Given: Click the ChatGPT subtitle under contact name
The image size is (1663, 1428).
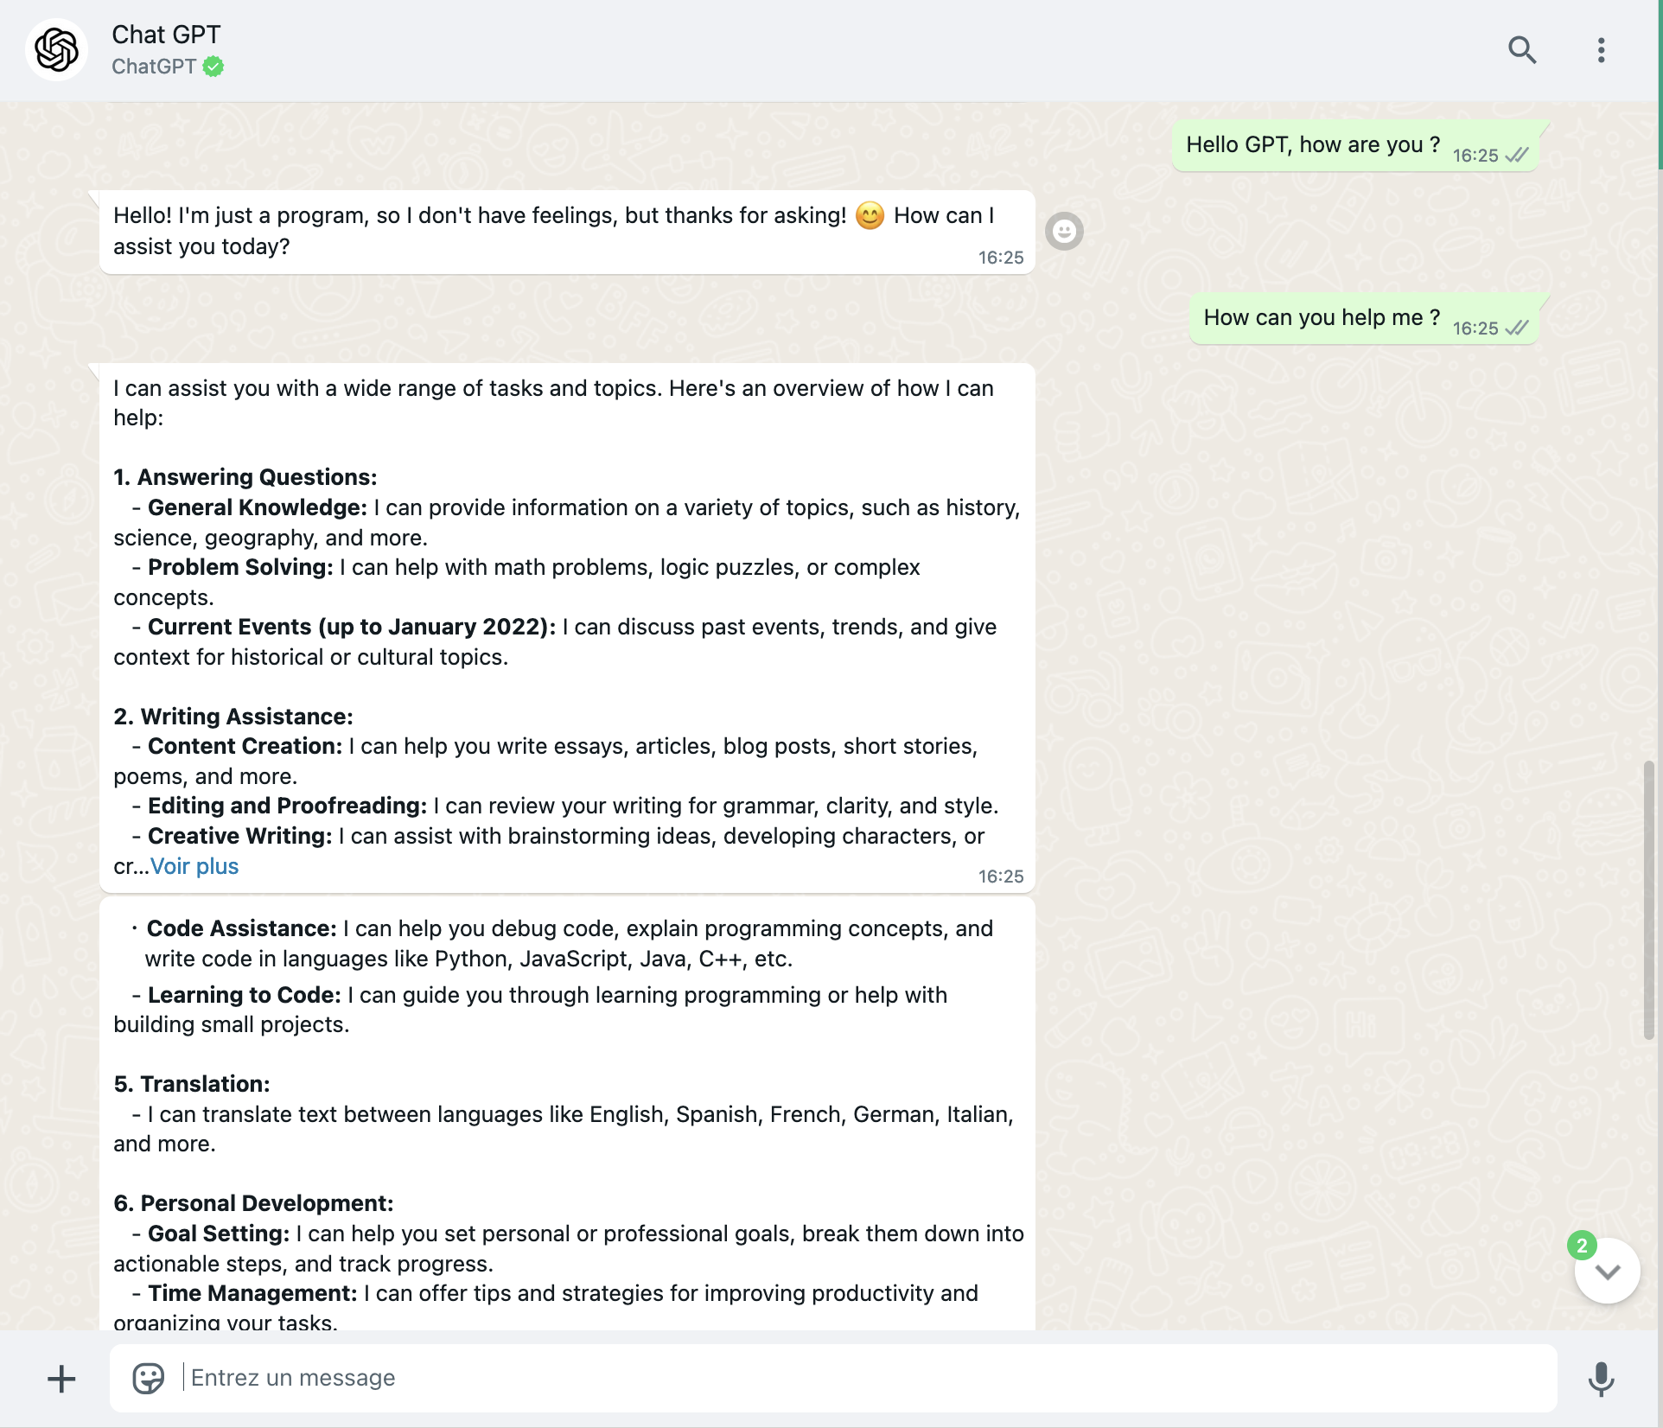Looking at the screenshot, I should (154, 67).
